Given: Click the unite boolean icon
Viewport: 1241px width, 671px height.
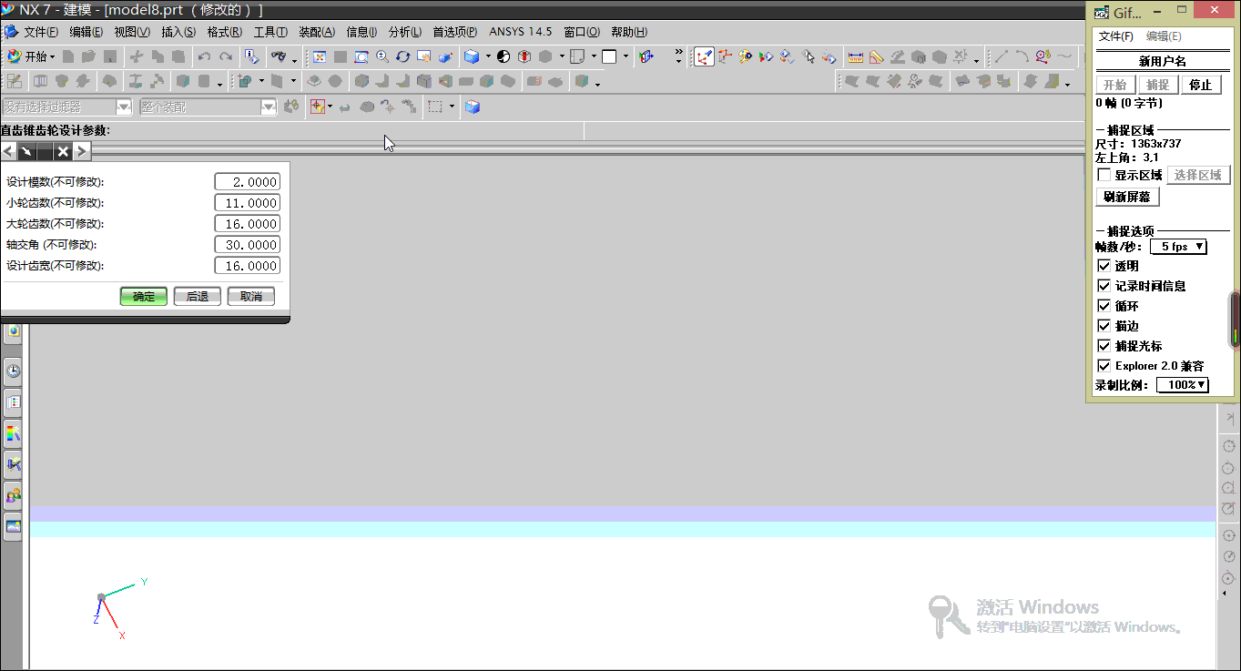Looking at the screenshot, I should [244, 81].
